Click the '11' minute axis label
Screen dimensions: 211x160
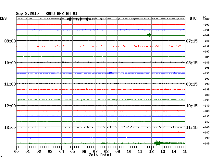(140, 151)
